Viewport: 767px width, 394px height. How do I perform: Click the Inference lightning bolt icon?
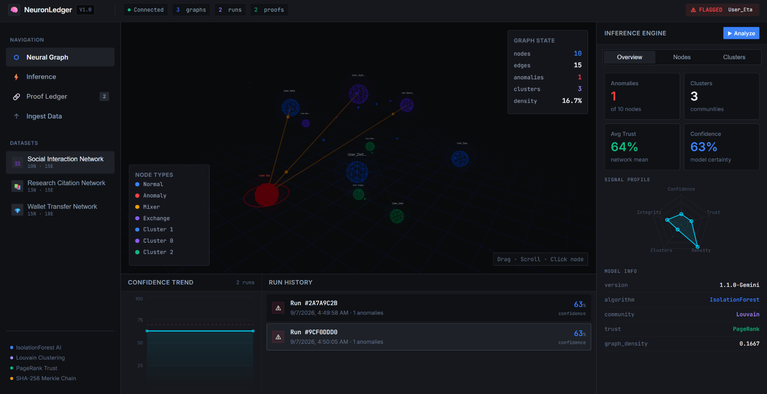coord(17,77)
